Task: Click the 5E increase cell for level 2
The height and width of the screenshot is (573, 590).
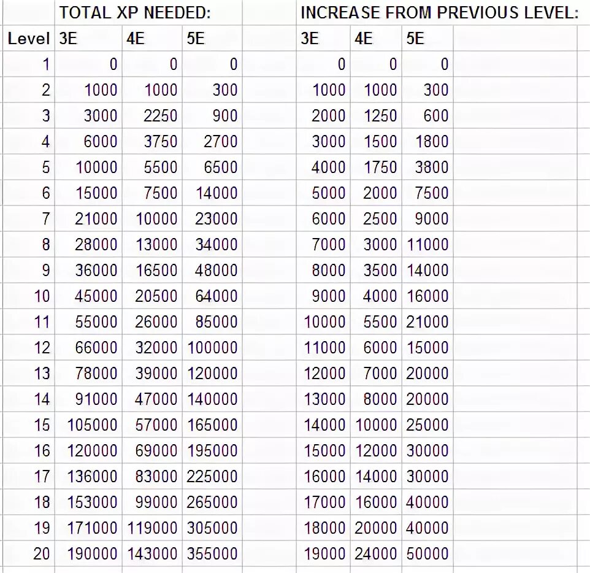Action: click(x=427, y=90)
